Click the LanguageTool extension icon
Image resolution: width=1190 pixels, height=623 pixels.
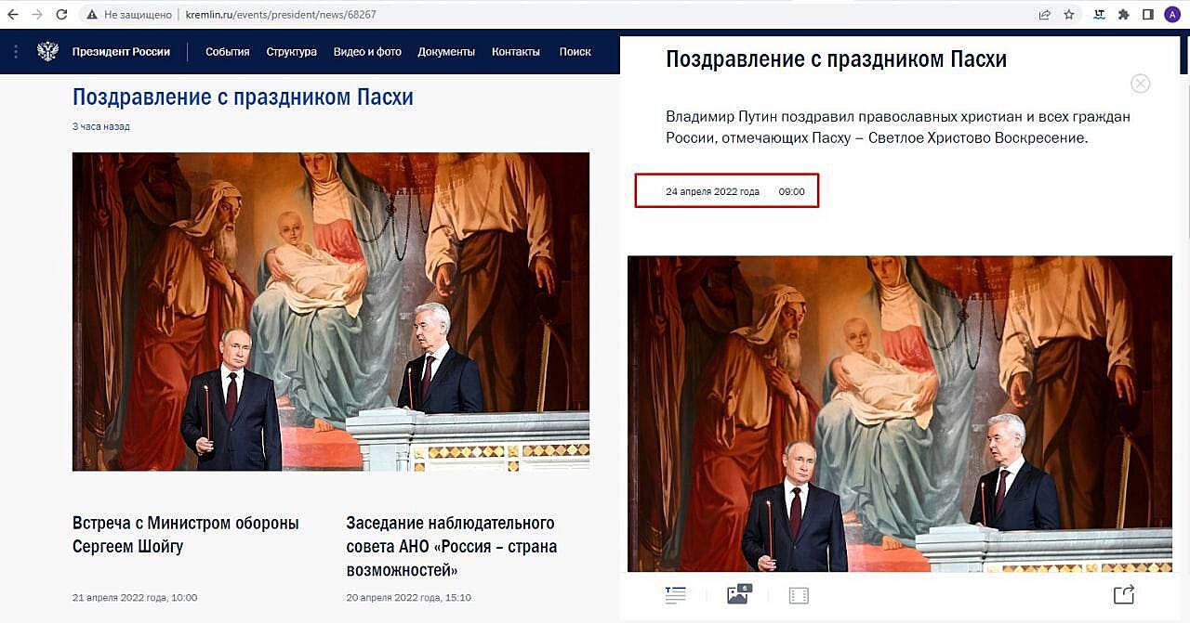coord(1100,15)
